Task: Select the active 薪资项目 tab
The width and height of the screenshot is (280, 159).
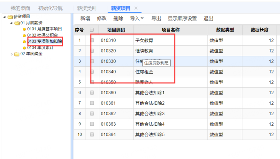Action: [x=120, y=8]
